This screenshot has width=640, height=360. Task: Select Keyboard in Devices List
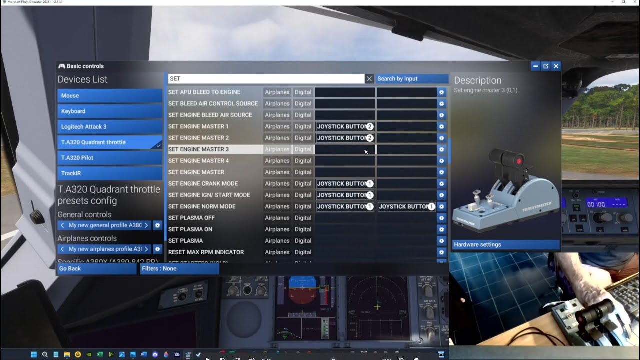pos(110,111)
